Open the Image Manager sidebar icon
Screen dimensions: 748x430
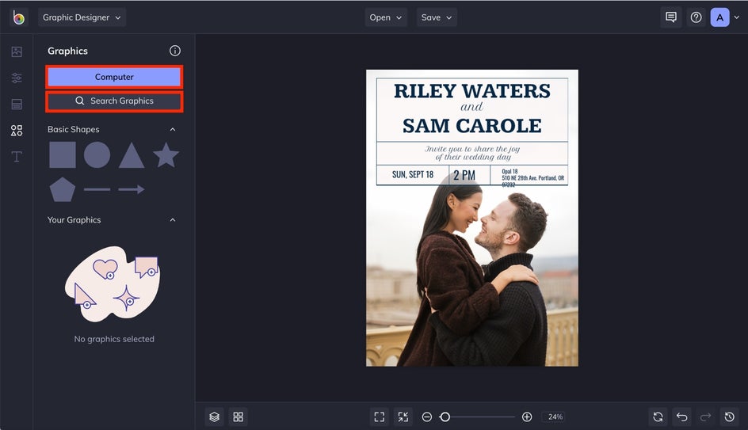[17, 51]
